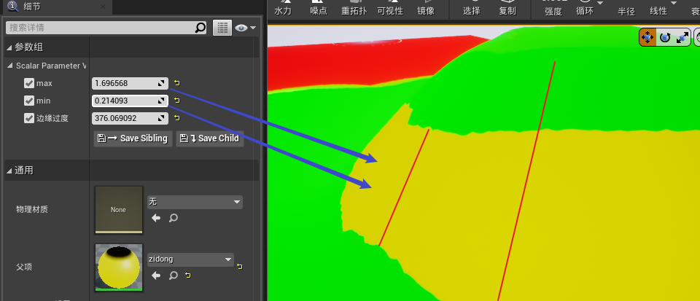Reset the 边缘过度 parameter to default
Viewport: 700px width, 301px height.
(177, 118)
